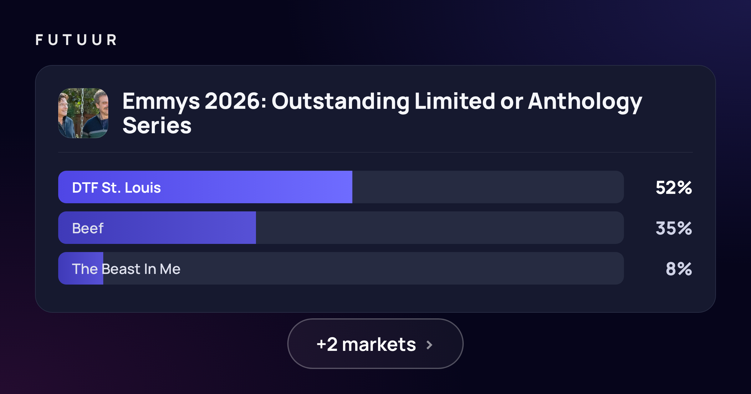
Task: Open the Emmys market thumbnail image
Action: point(83,113)
